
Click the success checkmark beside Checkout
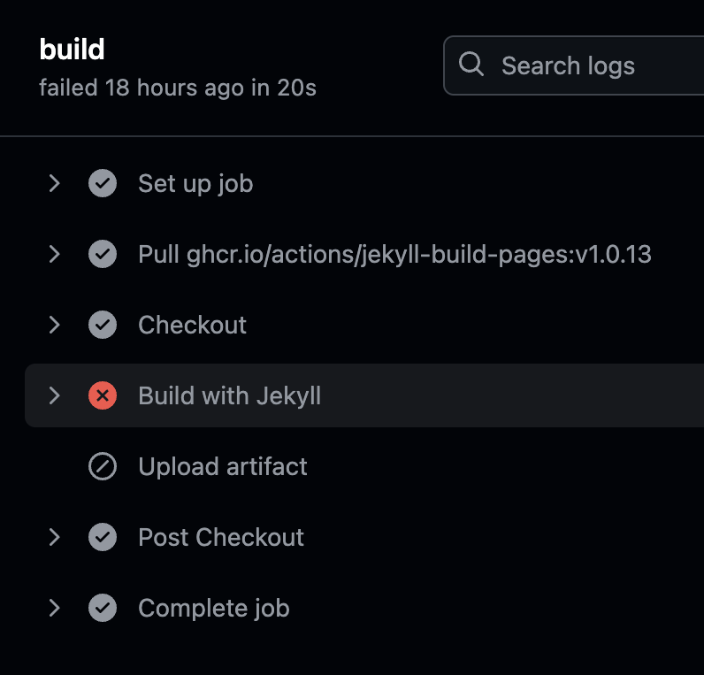[x=103, y=325]
